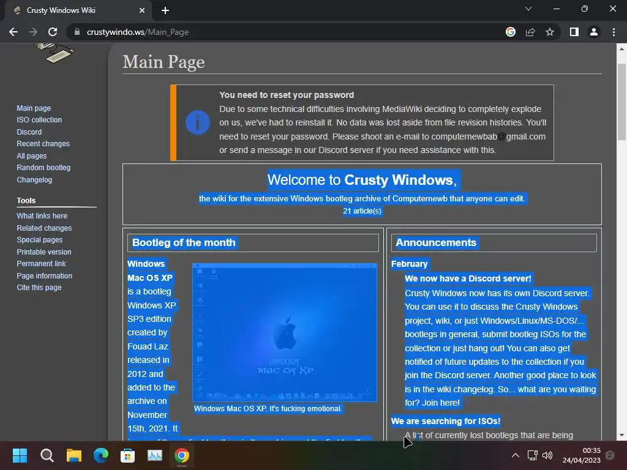Click the scrollbar down arrow

click(x=621, y=435)
